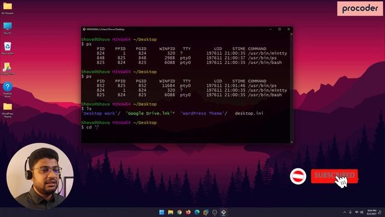Click the Git Bash icon in terminal title bar
This screenshot has height=217, width=385.
[84, 30]
